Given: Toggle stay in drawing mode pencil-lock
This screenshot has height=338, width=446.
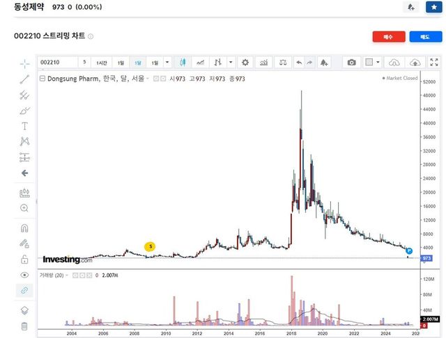Looking at the screenshot, I should [x=24, y=243].
